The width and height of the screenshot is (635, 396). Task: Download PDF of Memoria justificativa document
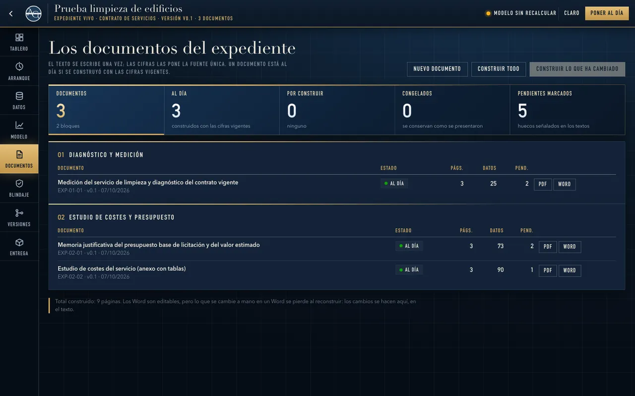(548, 247)
